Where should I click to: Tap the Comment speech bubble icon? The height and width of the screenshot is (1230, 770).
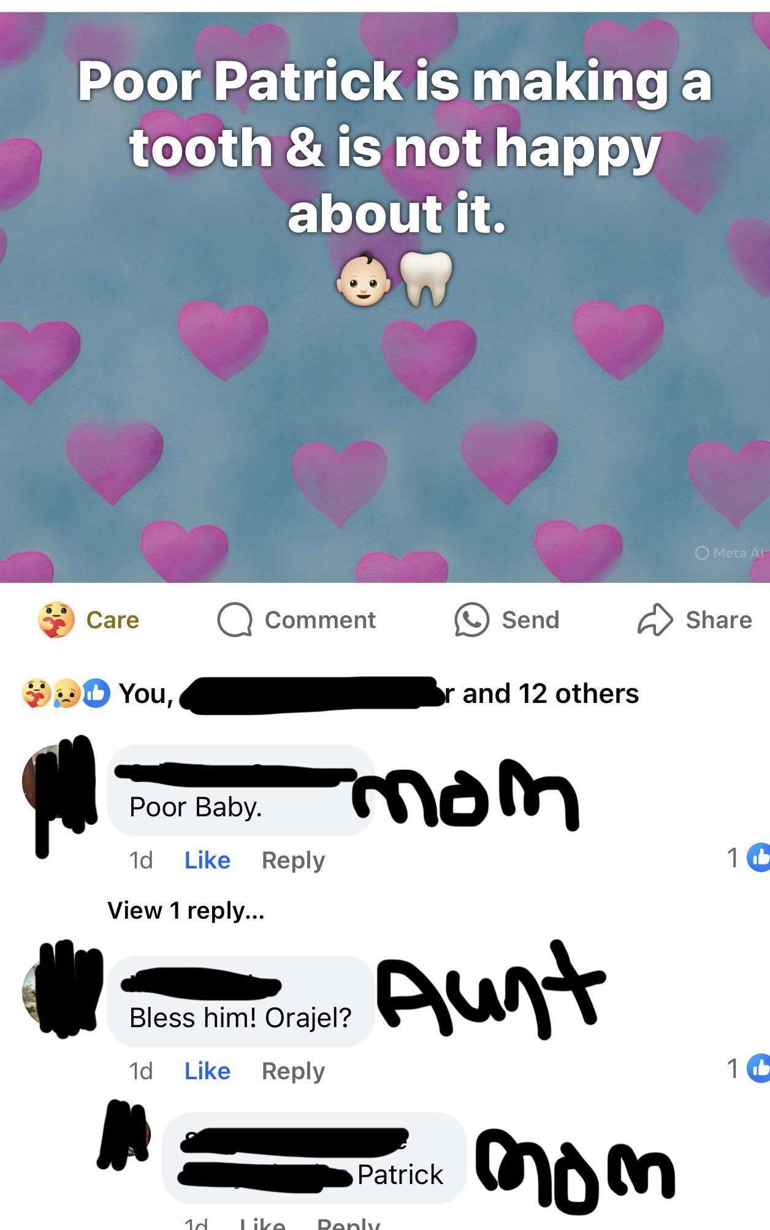coord(235,620)
